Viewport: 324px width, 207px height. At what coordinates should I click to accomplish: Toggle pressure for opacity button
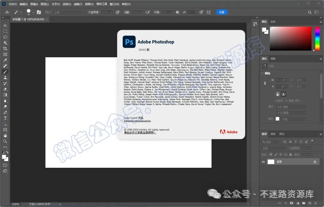click(117, 12)
